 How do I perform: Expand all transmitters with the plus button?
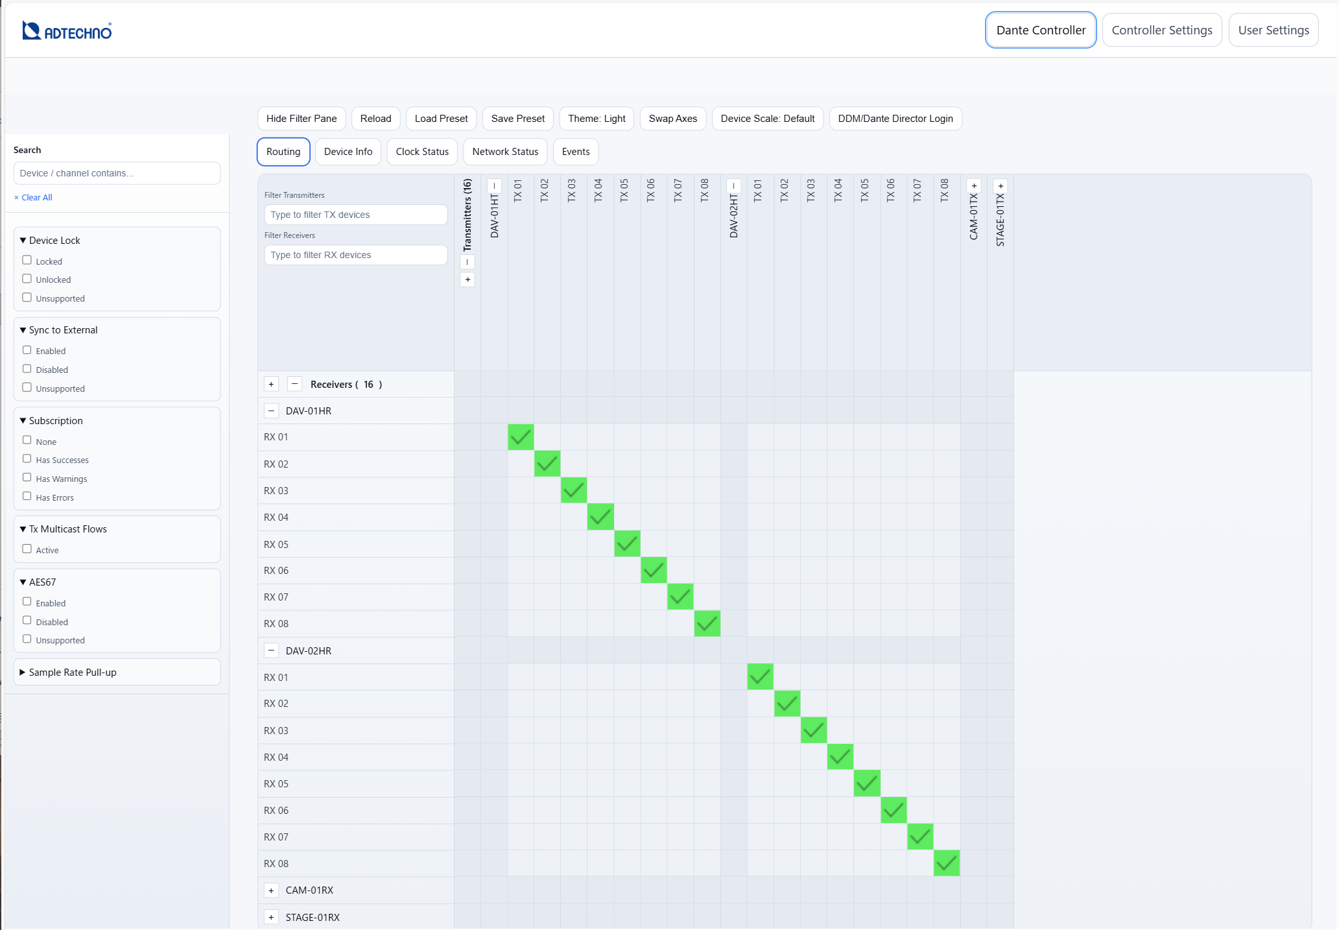click(467, 280)
